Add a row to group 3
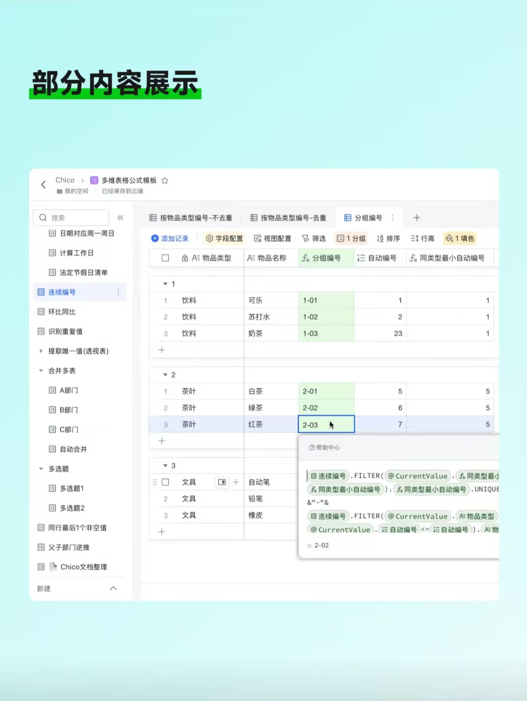The width and height of the screenshot is (527, 701). tap(162, 531)
